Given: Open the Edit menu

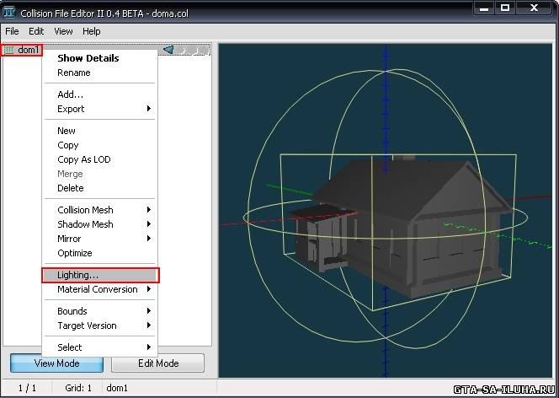Looking at the screenshot, I should (x=36, y=31).
